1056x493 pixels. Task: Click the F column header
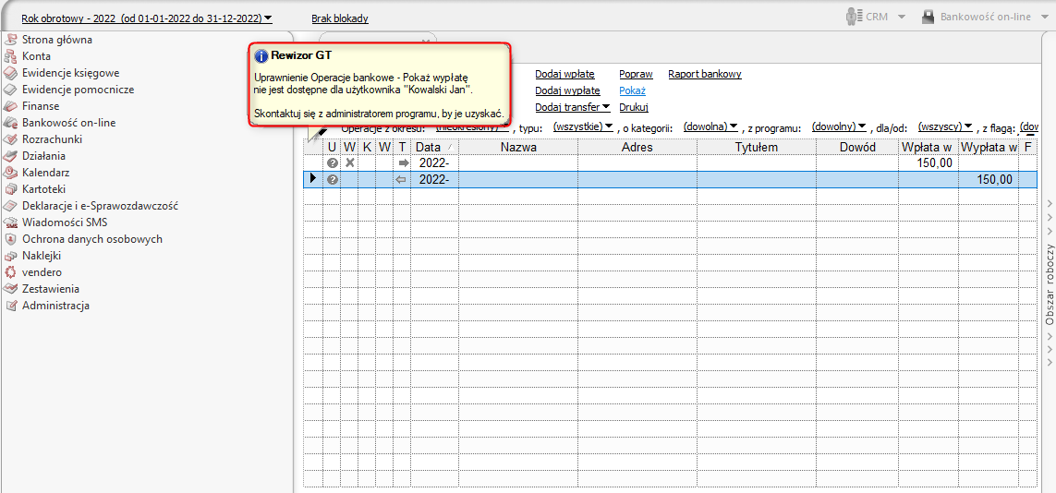tap(1027, 147)
